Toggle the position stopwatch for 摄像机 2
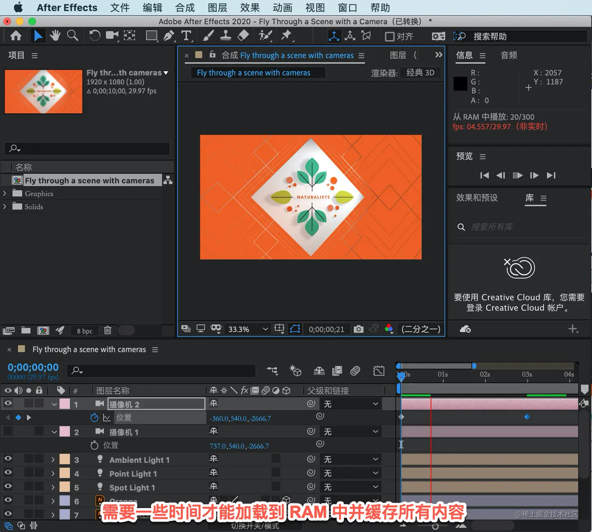 (x=94, y=418)
